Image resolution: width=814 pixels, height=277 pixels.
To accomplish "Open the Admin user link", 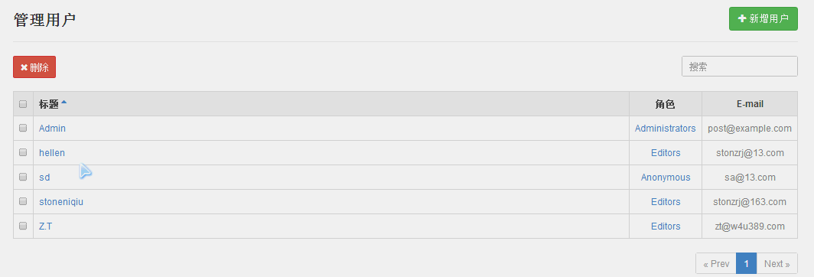I will click(x=53, y=128).
